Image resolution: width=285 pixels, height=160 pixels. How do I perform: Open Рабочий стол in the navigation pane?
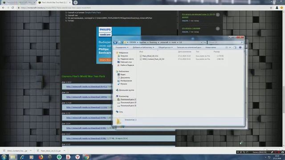click(126, 62)
